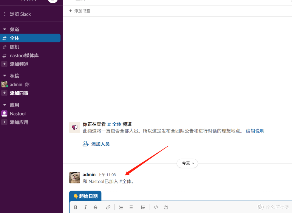Toggle italic formatting in the message composer
Viewport: 292px width, 213px height.
(86, 207)
